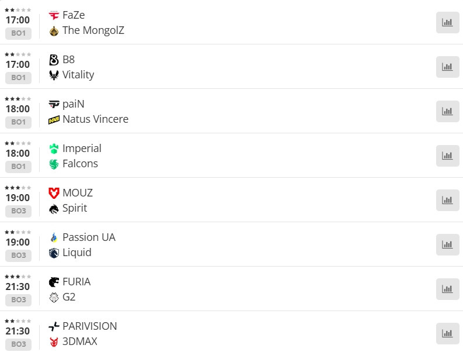Screen dimensions: 463x352
Task: Open The MongolZ team link
Action: pos(93,30)
